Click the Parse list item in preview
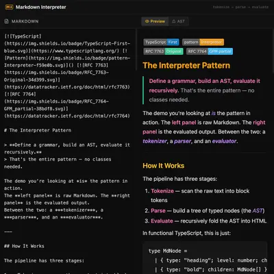274x274 pixels. (205, 210)
